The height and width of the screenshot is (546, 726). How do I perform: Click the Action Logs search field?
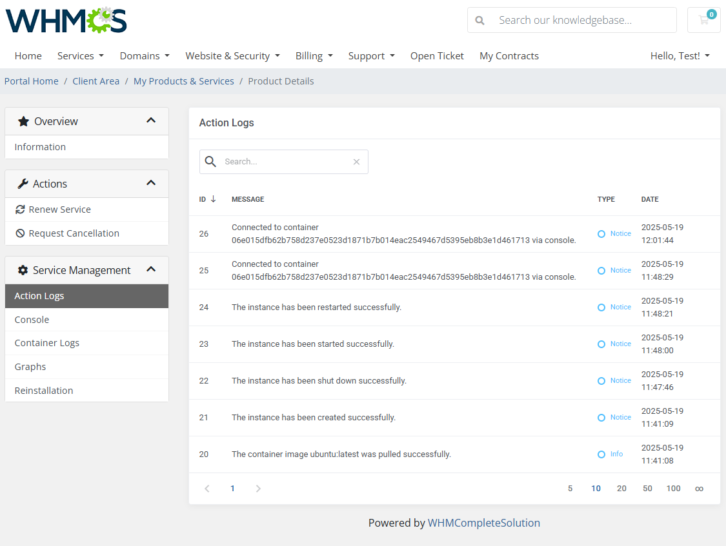pos(284,162)
